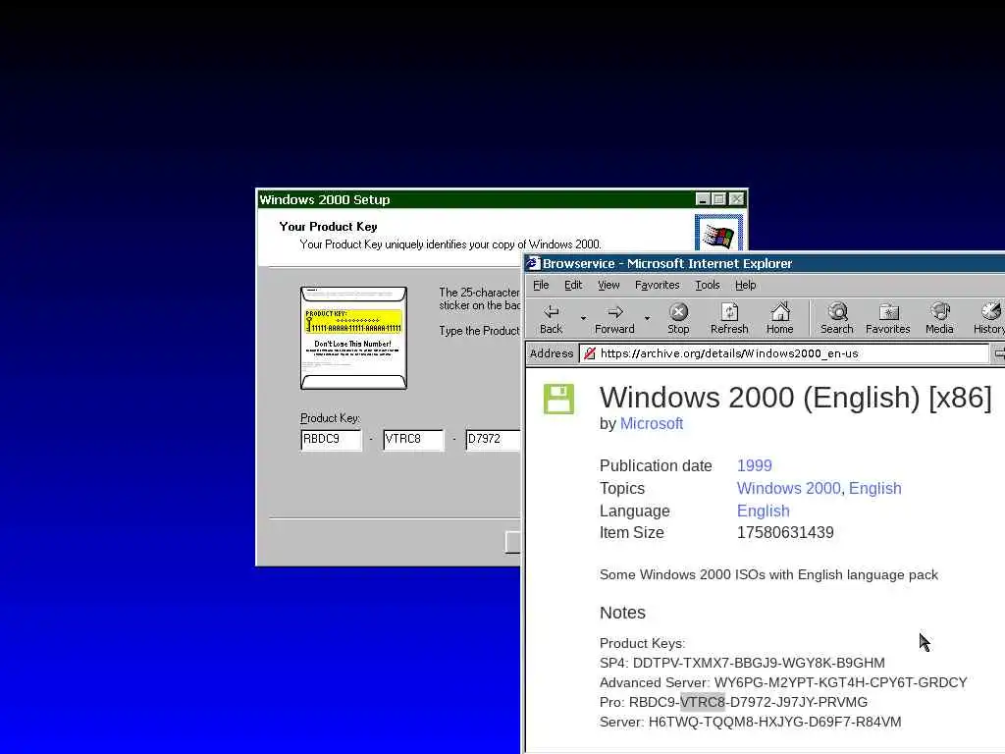
Task: Open the History toolbar icon
Action: [989, 319]
